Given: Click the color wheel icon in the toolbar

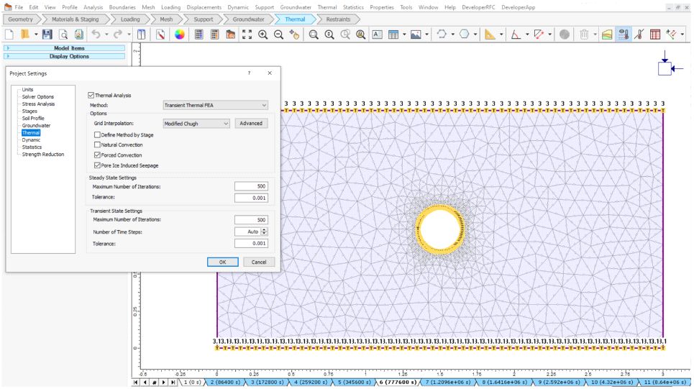Looking at the screenshot, I should pyautogui.click(x=179, y=35).
